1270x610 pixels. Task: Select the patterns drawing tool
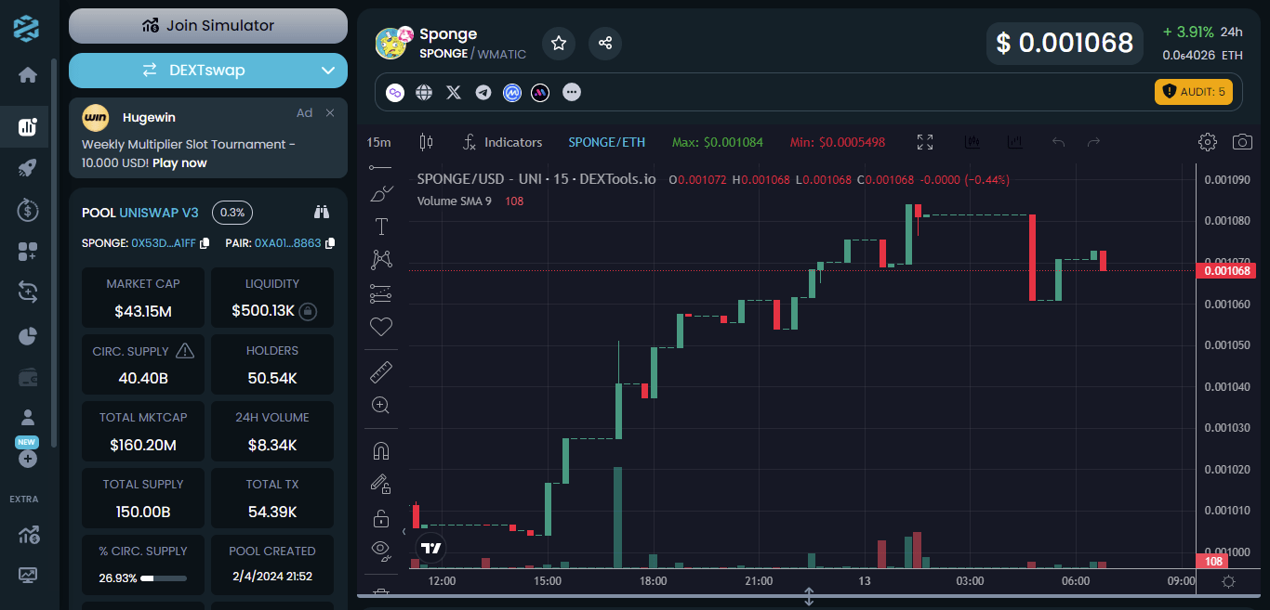(x=381, y=259)
